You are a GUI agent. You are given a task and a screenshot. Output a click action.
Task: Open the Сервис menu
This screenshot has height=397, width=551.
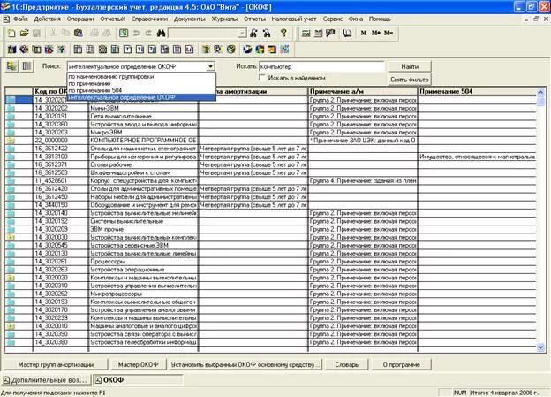coord(332,19)
